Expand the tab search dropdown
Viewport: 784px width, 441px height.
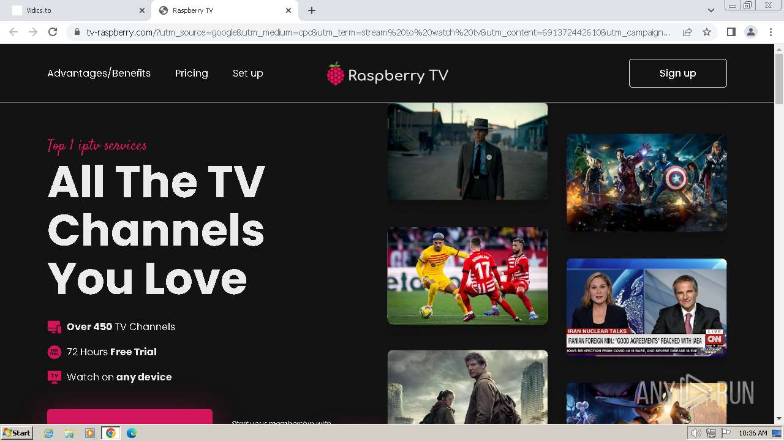711,10
